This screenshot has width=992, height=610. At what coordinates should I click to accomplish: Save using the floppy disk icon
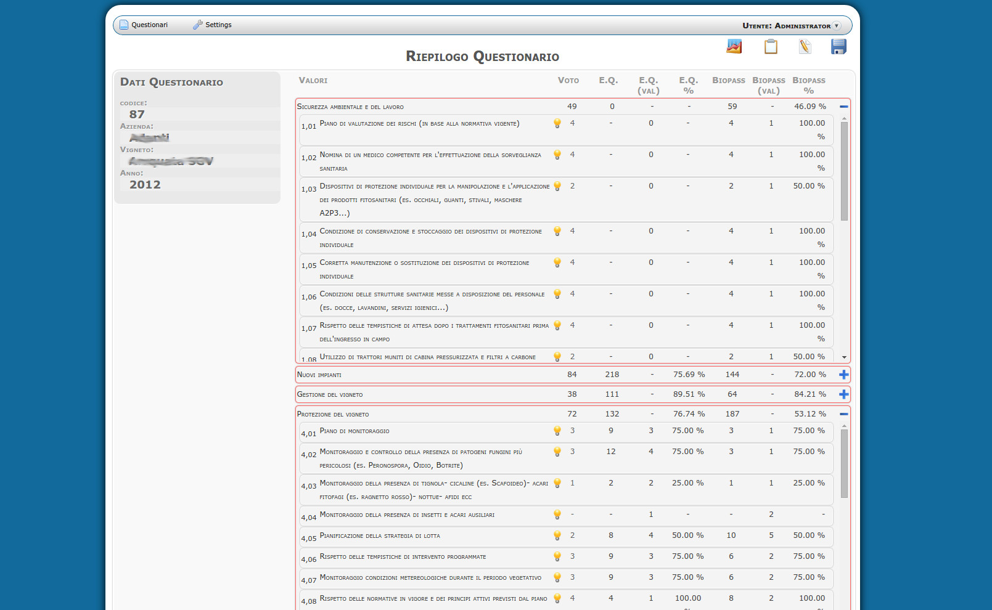coord(838,47)
